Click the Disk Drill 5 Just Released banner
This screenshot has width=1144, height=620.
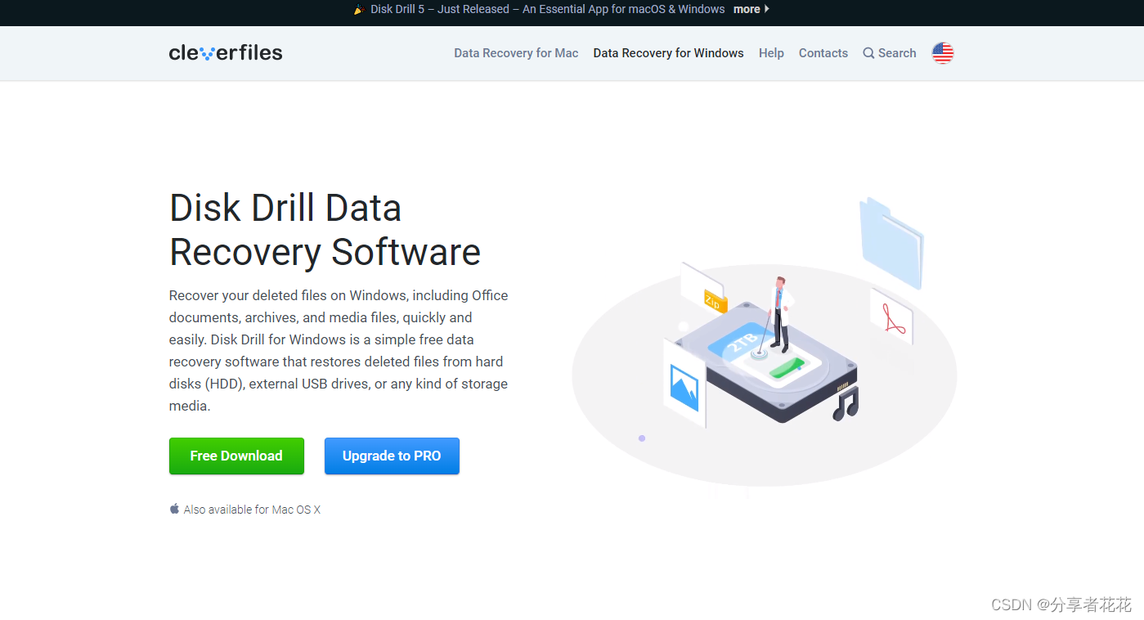[548, 9]
